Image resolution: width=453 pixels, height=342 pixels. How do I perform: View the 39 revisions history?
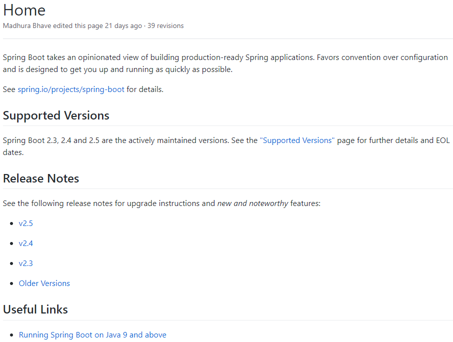click(x=165, y=26)
